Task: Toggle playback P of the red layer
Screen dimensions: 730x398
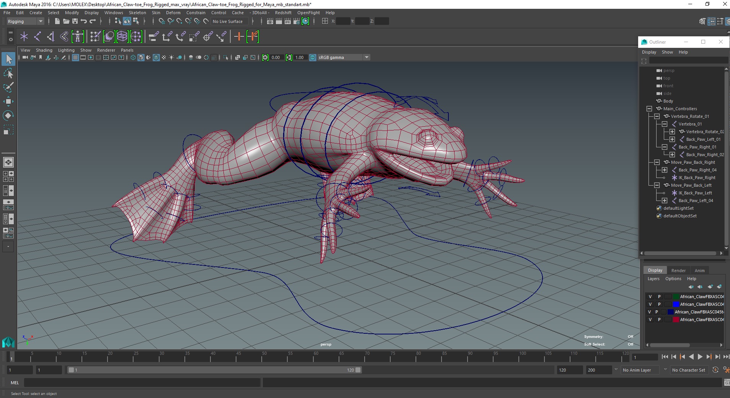Action: [659, 320]
